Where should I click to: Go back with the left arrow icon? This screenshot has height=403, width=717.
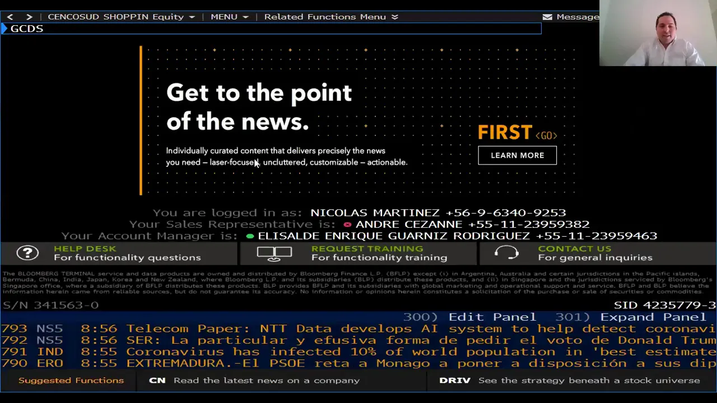coord(10,17)
